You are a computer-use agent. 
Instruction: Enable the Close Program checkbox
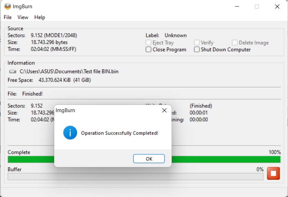pos(148,50)
